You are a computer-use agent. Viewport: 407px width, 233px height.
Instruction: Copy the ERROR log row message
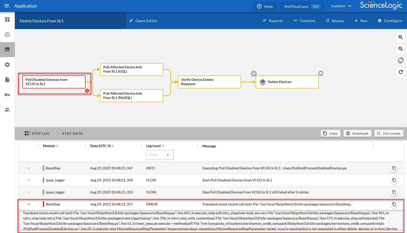[x=394, y=204]
